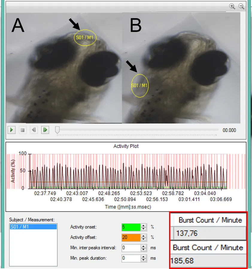
Task: Click the Burst Count value 185,68
Action: (x=182, y=261)
